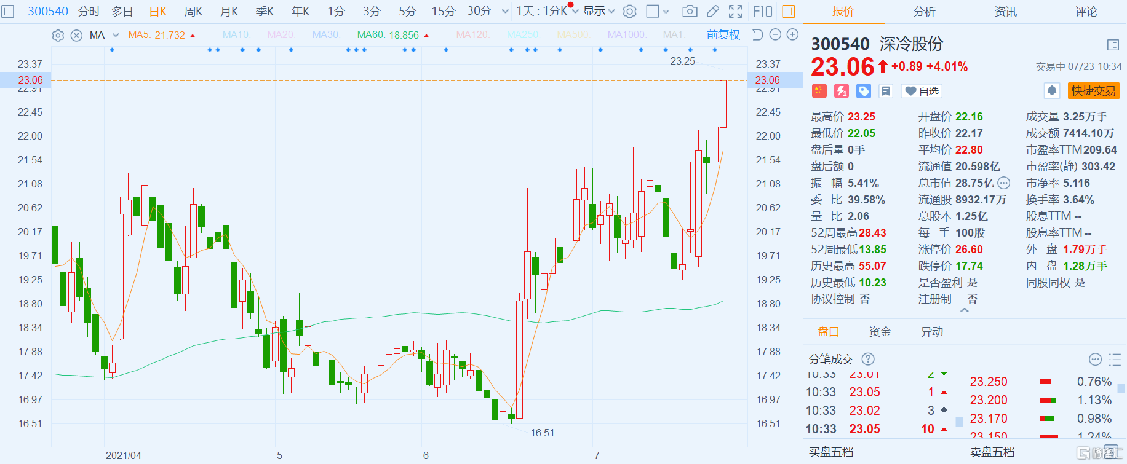Switch to 分时 intraday chart
1127x464 pixels.
click(x=89, y=11)
